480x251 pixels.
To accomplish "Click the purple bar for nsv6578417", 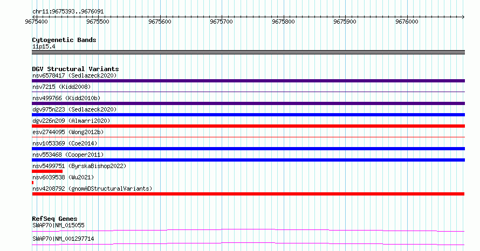I will coord(248,81).
